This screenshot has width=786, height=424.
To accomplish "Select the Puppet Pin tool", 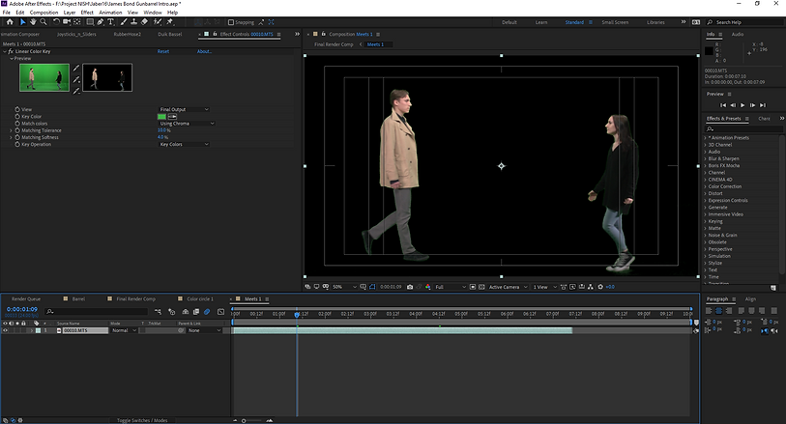I will tap(169, 22).
